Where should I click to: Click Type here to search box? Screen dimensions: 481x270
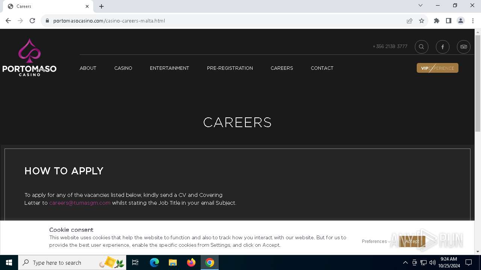[x=72, y=262]
